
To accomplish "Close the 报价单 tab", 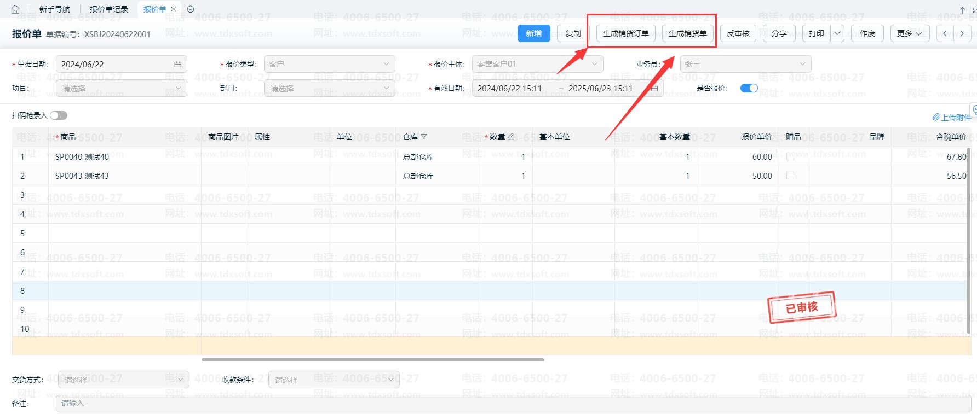I will tap(174, 9).
